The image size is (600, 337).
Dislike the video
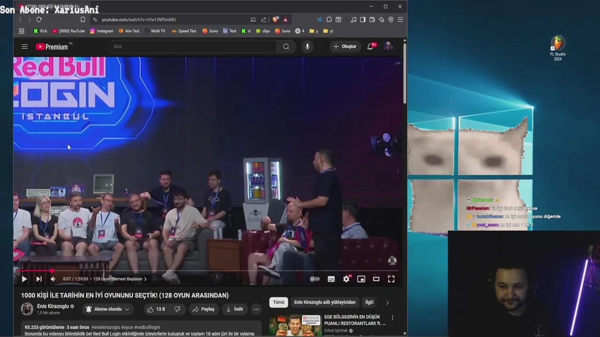click(x=177, y=309)
